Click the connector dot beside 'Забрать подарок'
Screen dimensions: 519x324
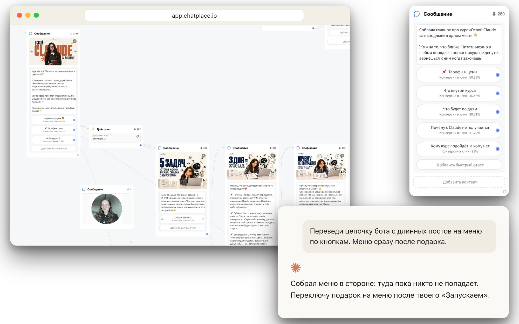pos(74,120)
